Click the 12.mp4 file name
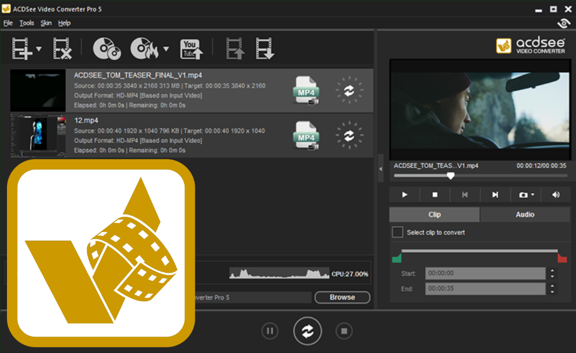 pos(86,120)
